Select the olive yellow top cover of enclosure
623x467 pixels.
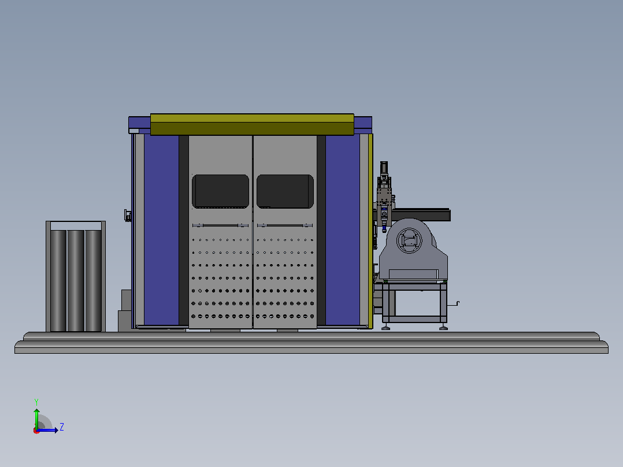pos(252,124)
